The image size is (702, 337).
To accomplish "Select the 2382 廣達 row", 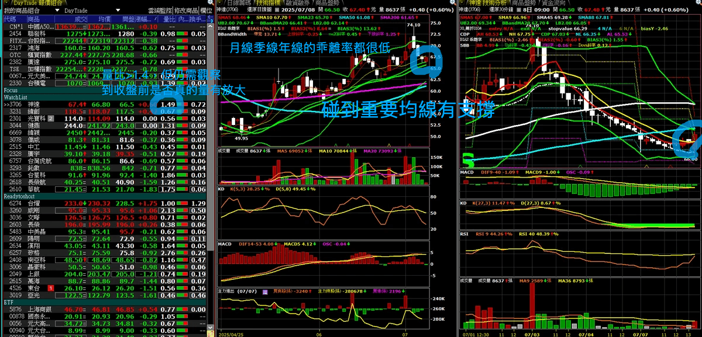I will coord(105,62).
